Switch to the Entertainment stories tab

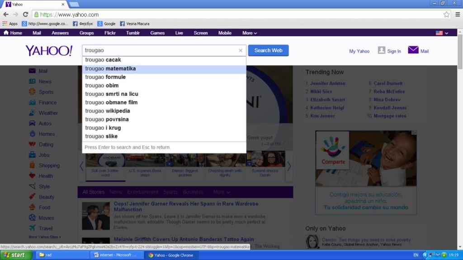coord(142,192)
